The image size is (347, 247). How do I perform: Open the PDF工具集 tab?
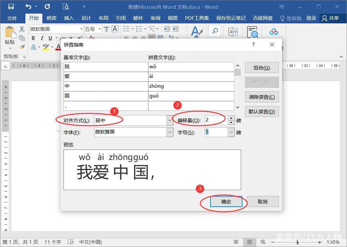coord(197,18)
